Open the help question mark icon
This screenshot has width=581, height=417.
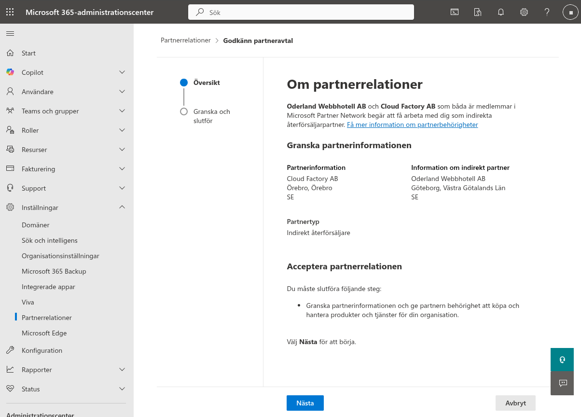coord(547,12)
